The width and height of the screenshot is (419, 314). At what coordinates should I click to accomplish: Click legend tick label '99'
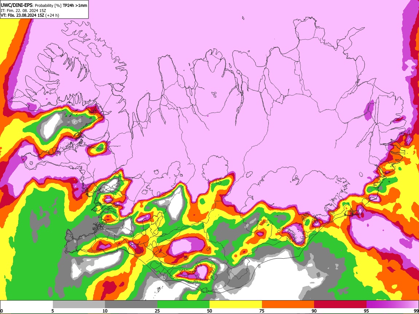tap(416, 311)
